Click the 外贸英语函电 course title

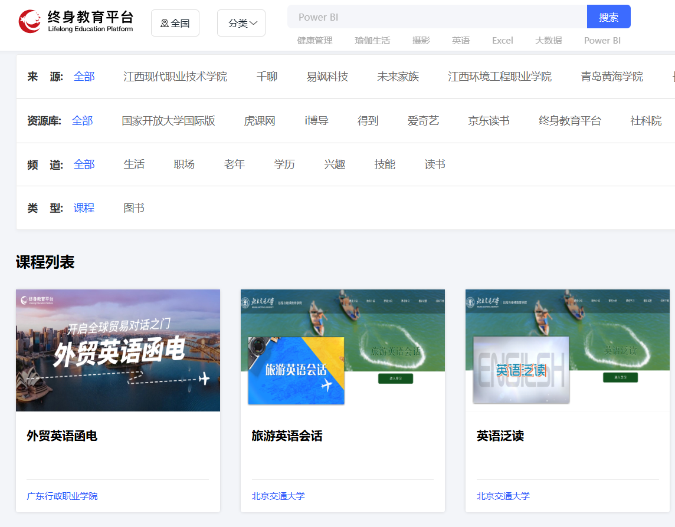[x=62, y=436]
